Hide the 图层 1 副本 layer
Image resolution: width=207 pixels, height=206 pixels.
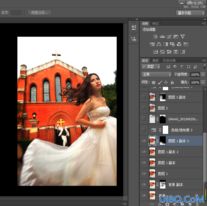(x=144, y=163)
